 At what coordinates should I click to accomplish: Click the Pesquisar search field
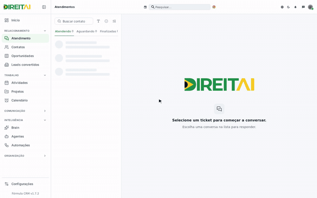click(179, 7)
